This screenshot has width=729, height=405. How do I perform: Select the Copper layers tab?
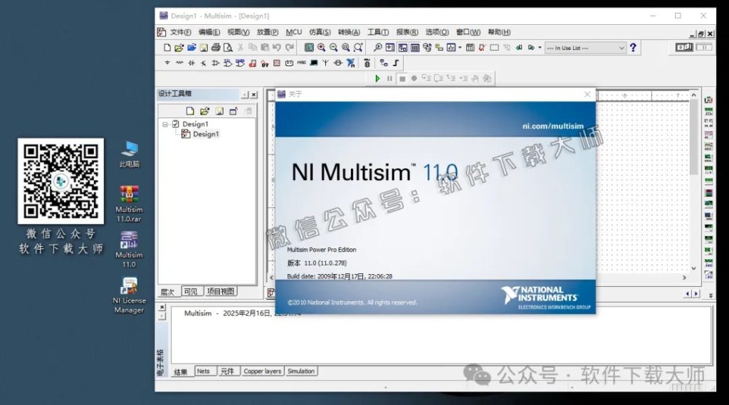click(262, 371)
